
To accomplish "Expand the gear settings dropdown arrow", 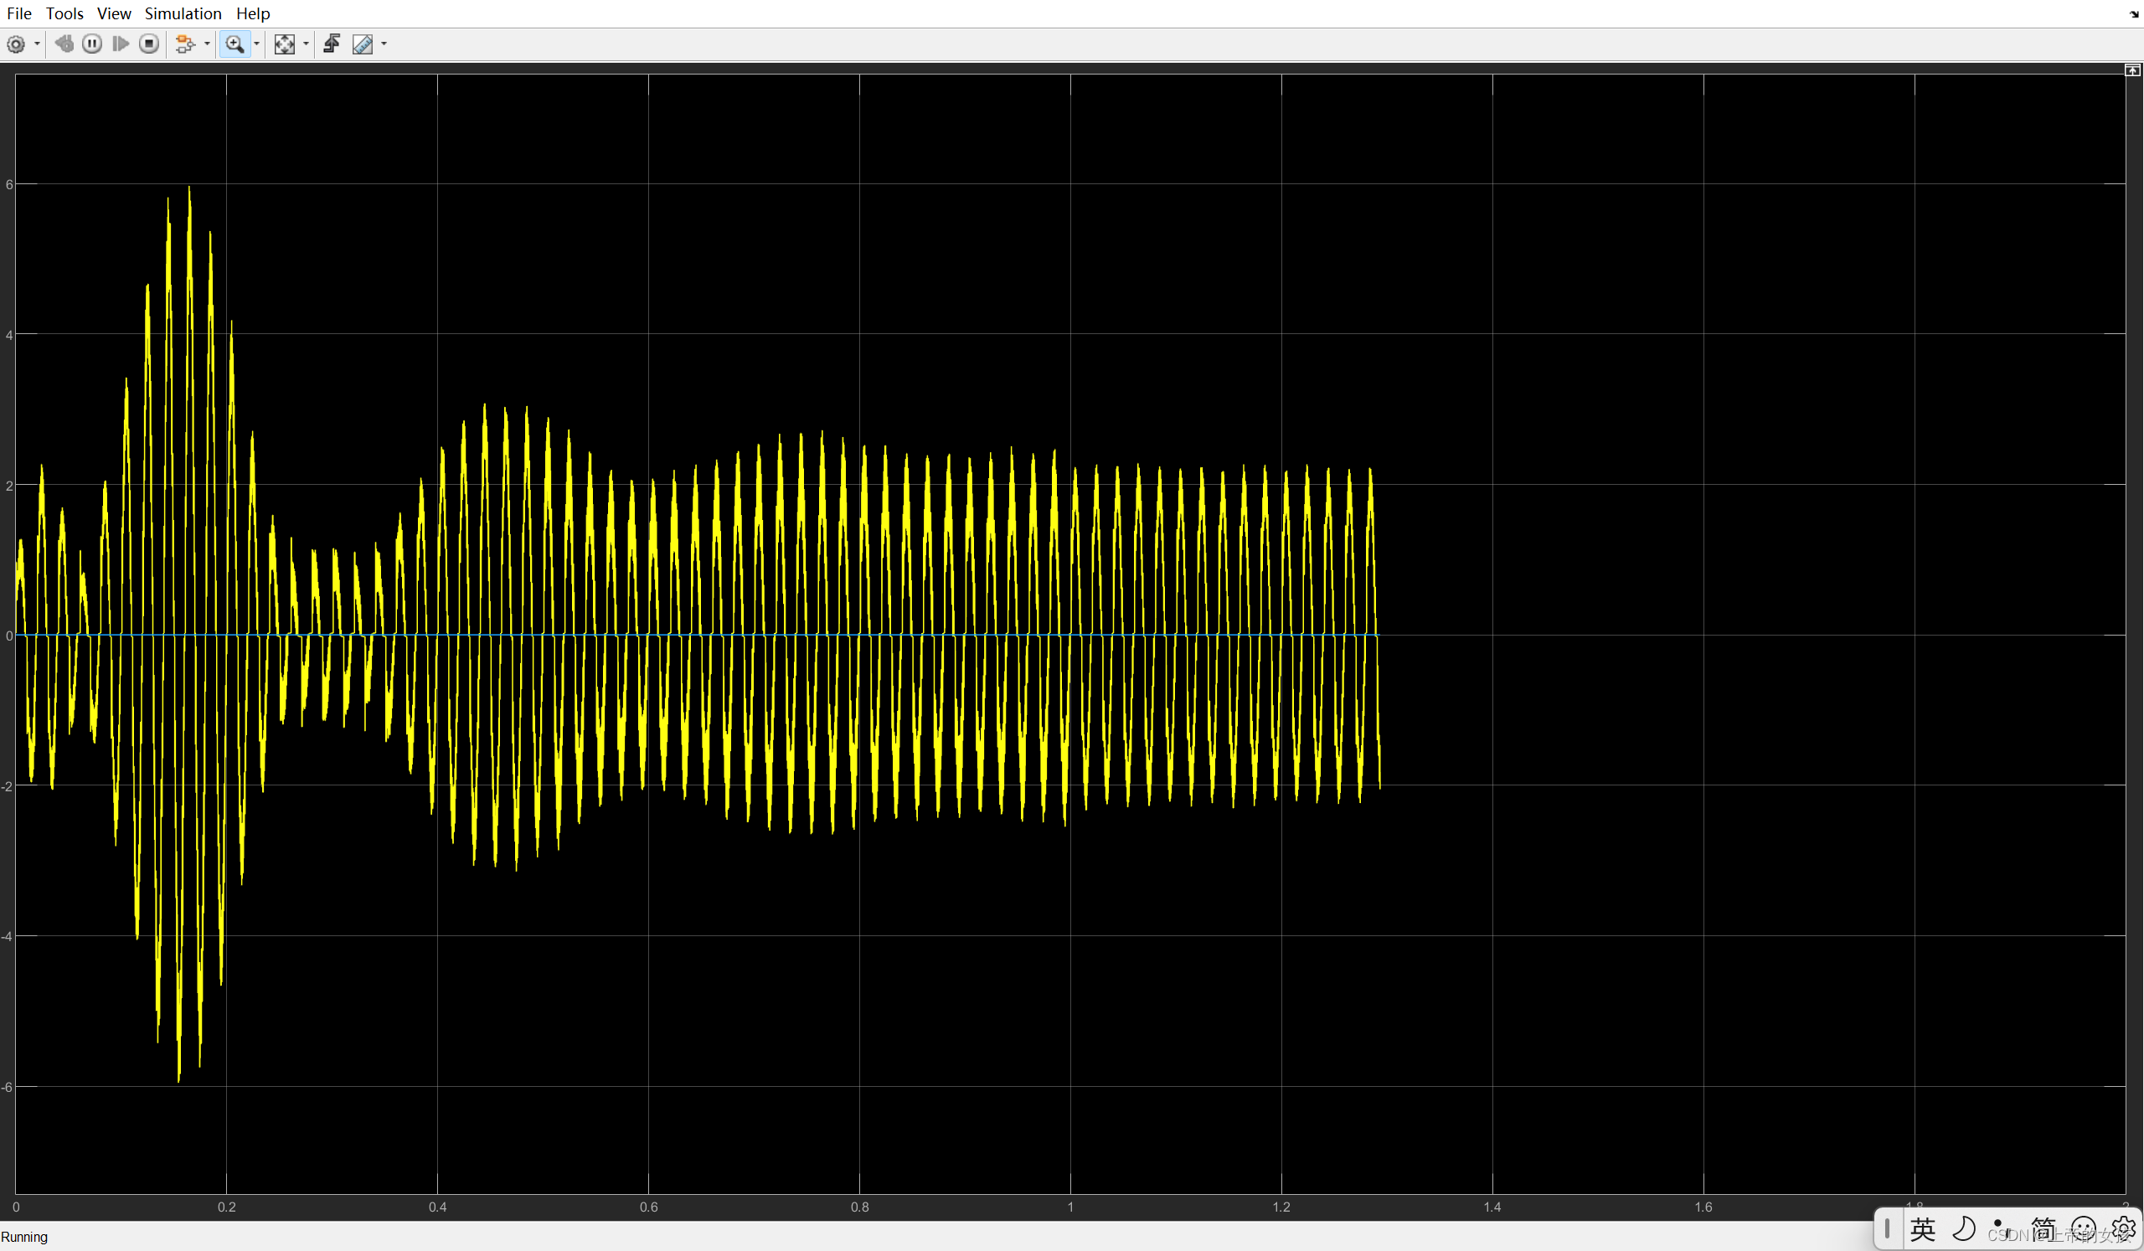I will [37, 44].
